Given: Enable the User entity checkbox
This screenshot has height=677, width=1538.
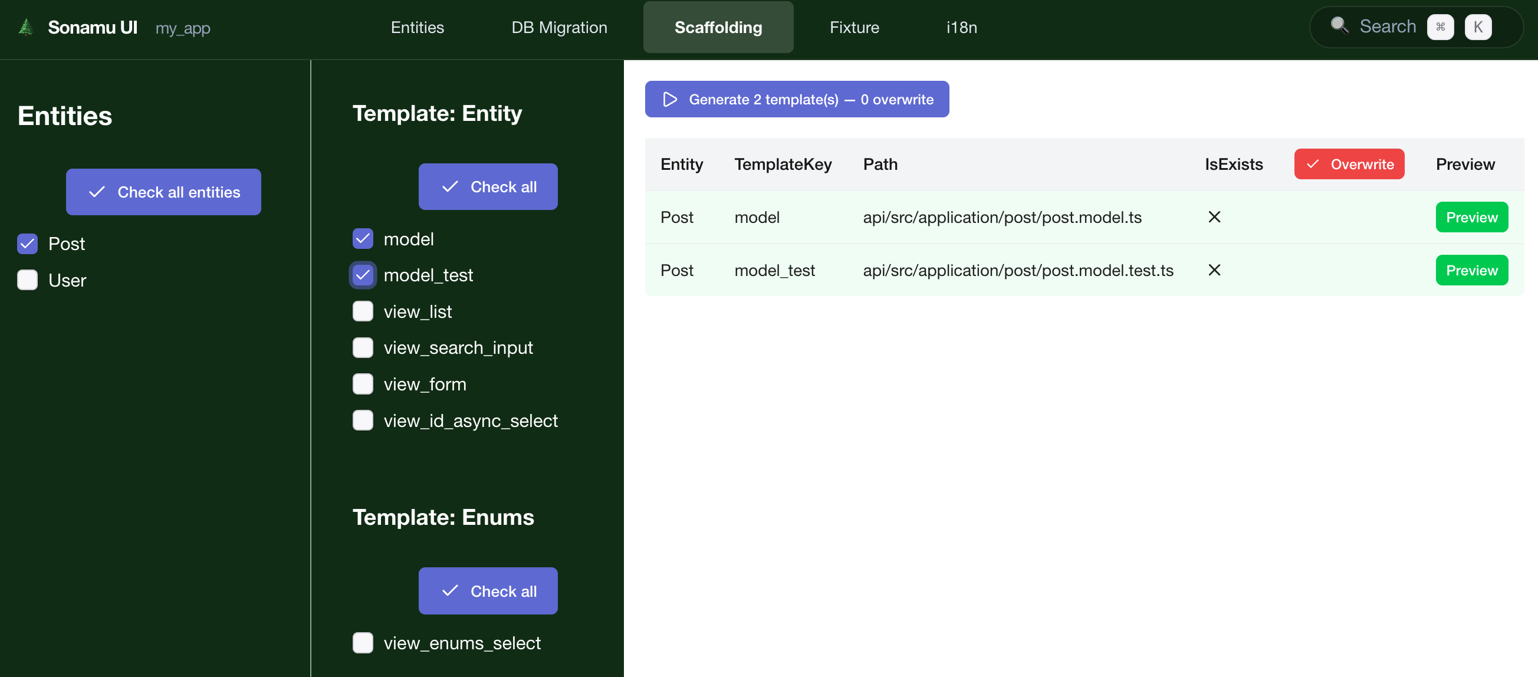Looking at the screenshot, I should [x=28, y=280].
